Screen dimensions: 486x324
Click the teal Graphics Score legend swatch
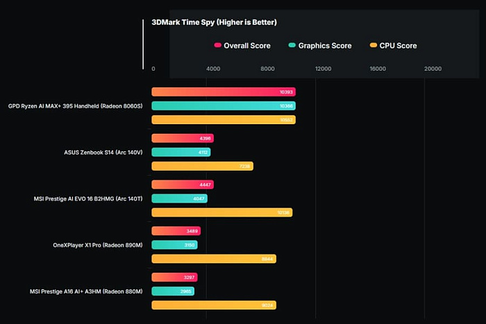(292, 45)
